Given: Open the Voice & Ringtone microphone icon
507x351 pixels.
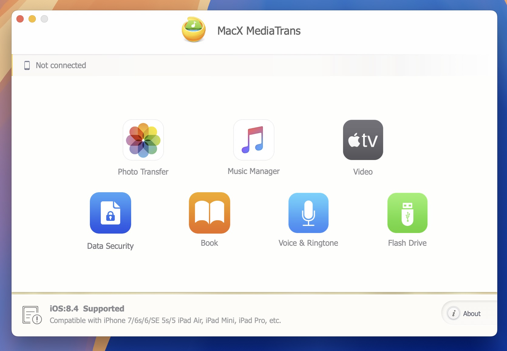Looking at the screenshot, I should coord(308,213).
